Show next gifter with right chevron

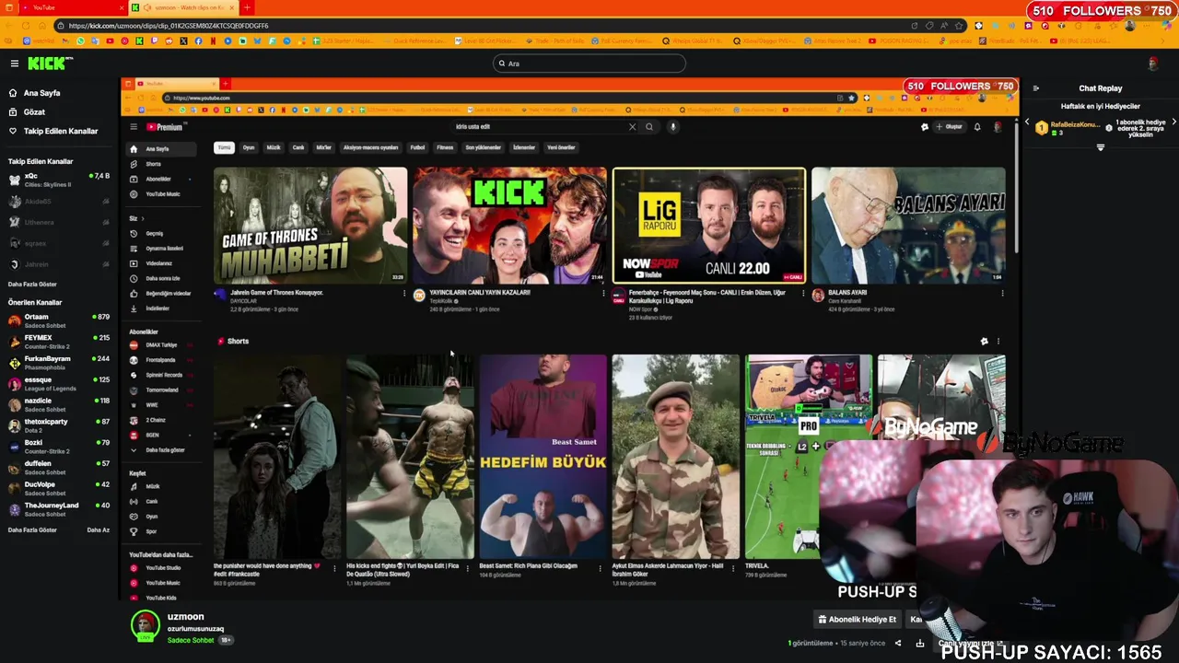pyautogui.click(x=1173, y=122)
